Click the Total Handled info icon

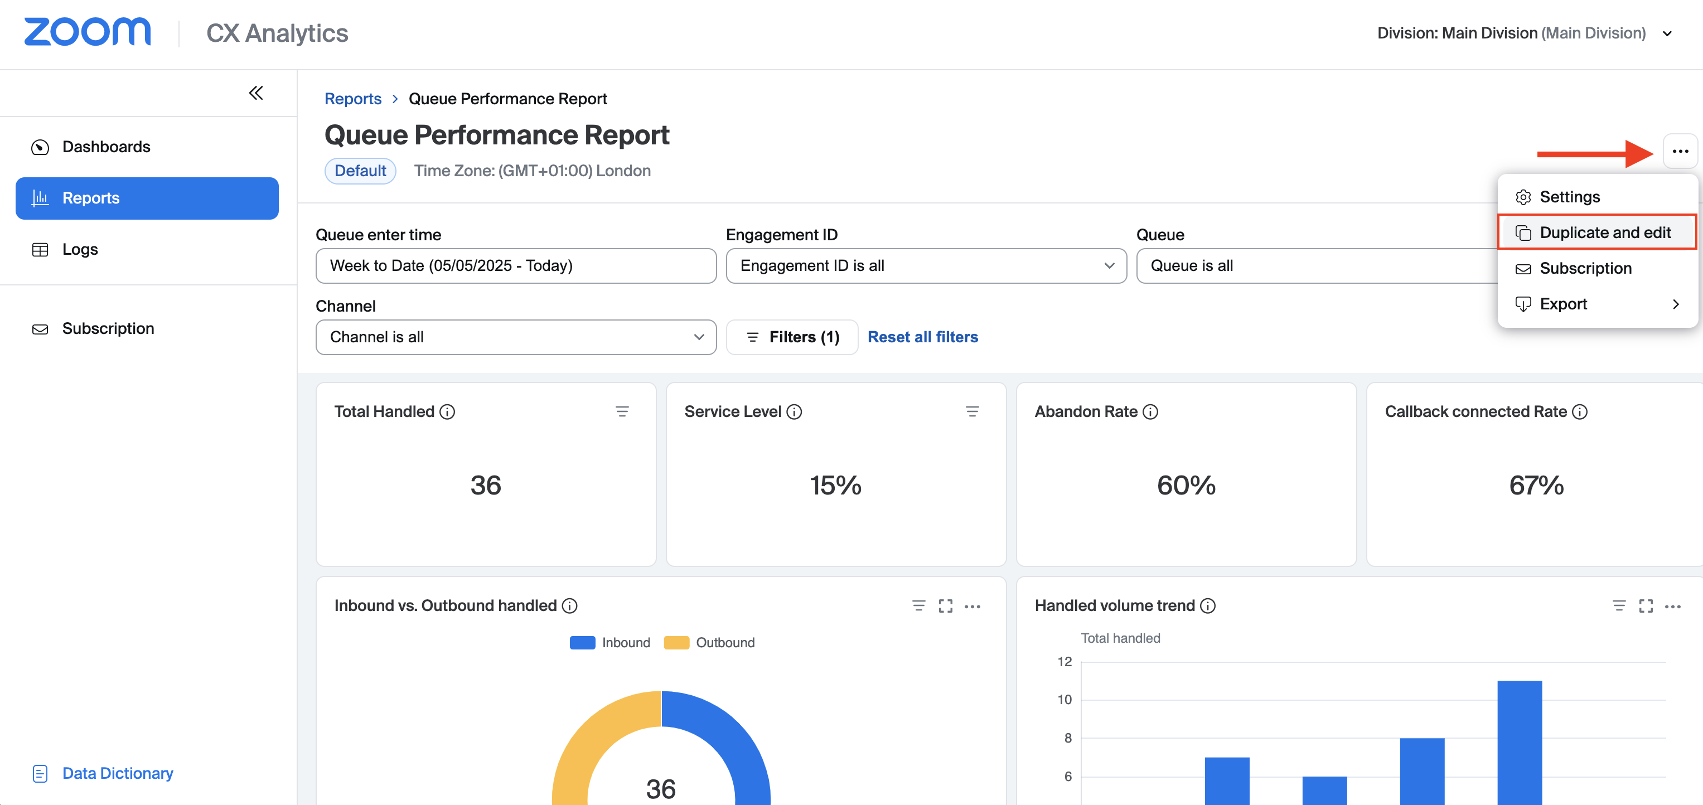(448, 412)
